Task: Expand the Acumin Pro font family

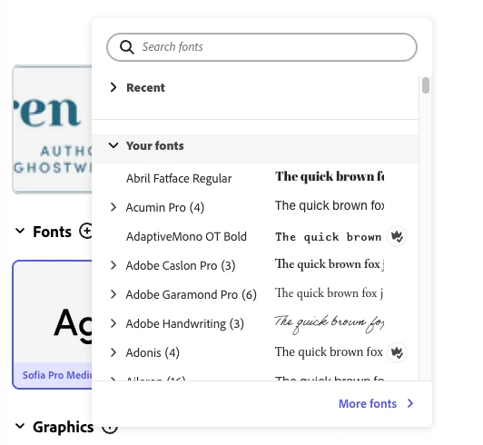Action: coord(113,207)
